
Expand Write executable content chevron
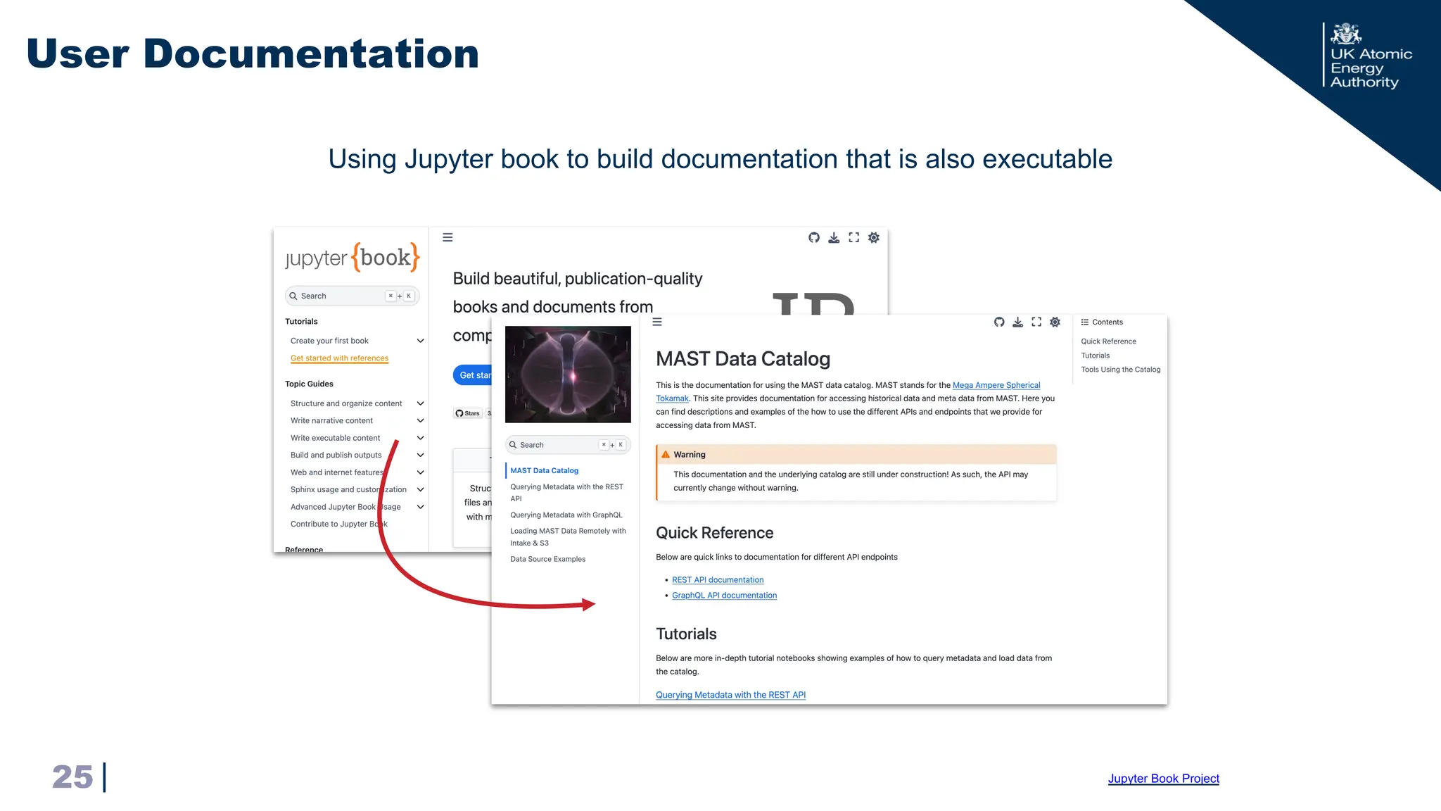420,438
